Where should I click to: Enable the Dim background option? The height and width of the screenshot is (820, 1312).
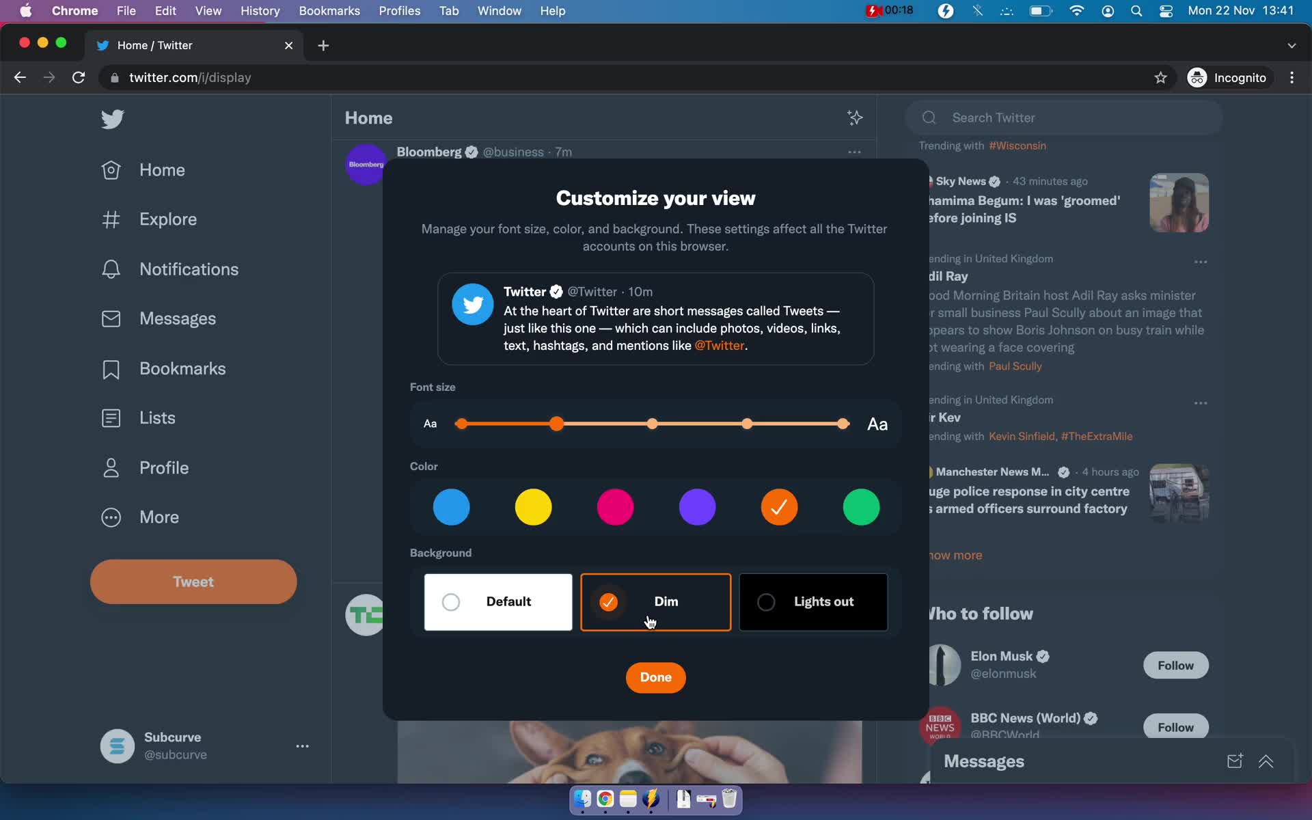[655, 602]
